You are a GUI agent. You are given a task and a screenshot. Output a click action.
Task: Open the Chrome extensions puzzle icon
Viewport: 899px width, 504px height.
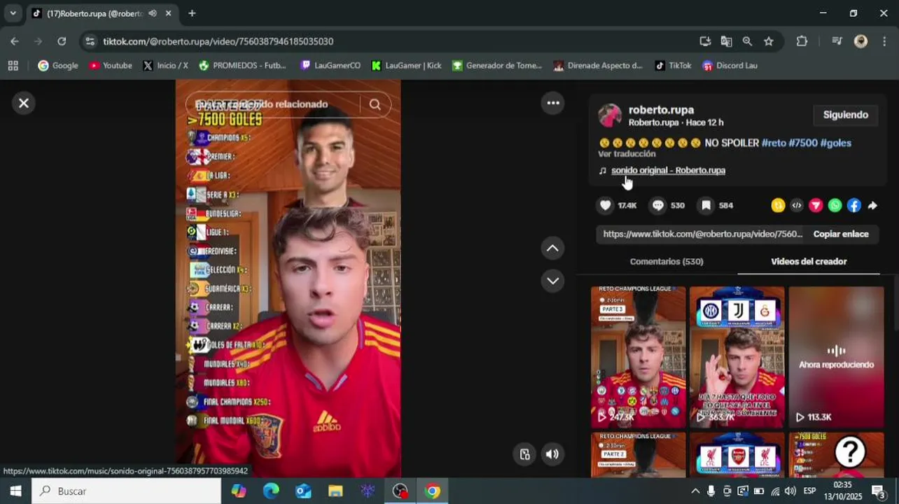802,41
